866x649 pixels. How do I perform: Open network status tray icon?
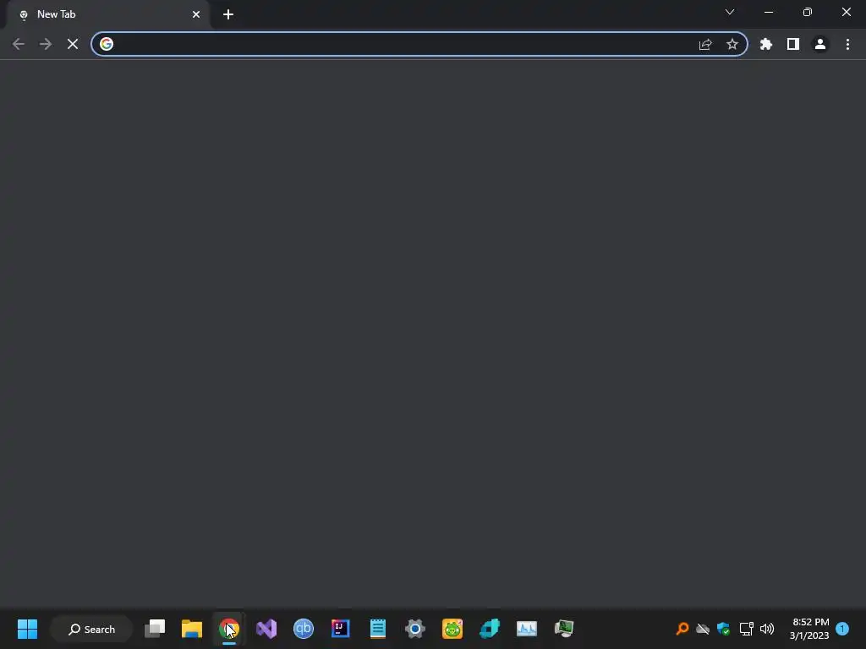[746, 629]
